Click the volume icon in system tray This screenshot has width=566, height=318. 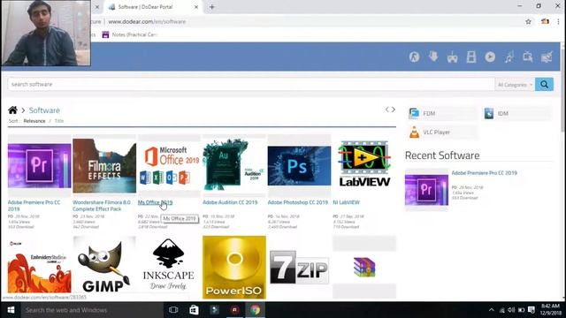click(511, 310)
